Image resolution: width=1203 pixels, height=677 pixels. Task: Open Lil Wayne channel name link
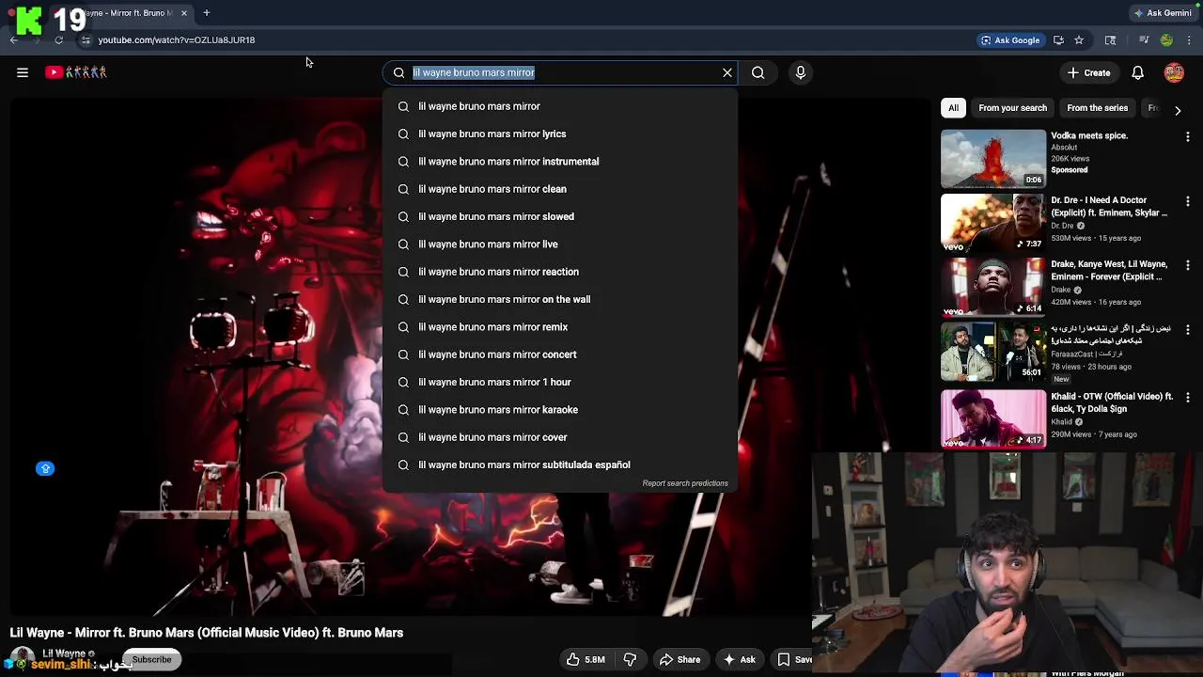pos(65,653)
